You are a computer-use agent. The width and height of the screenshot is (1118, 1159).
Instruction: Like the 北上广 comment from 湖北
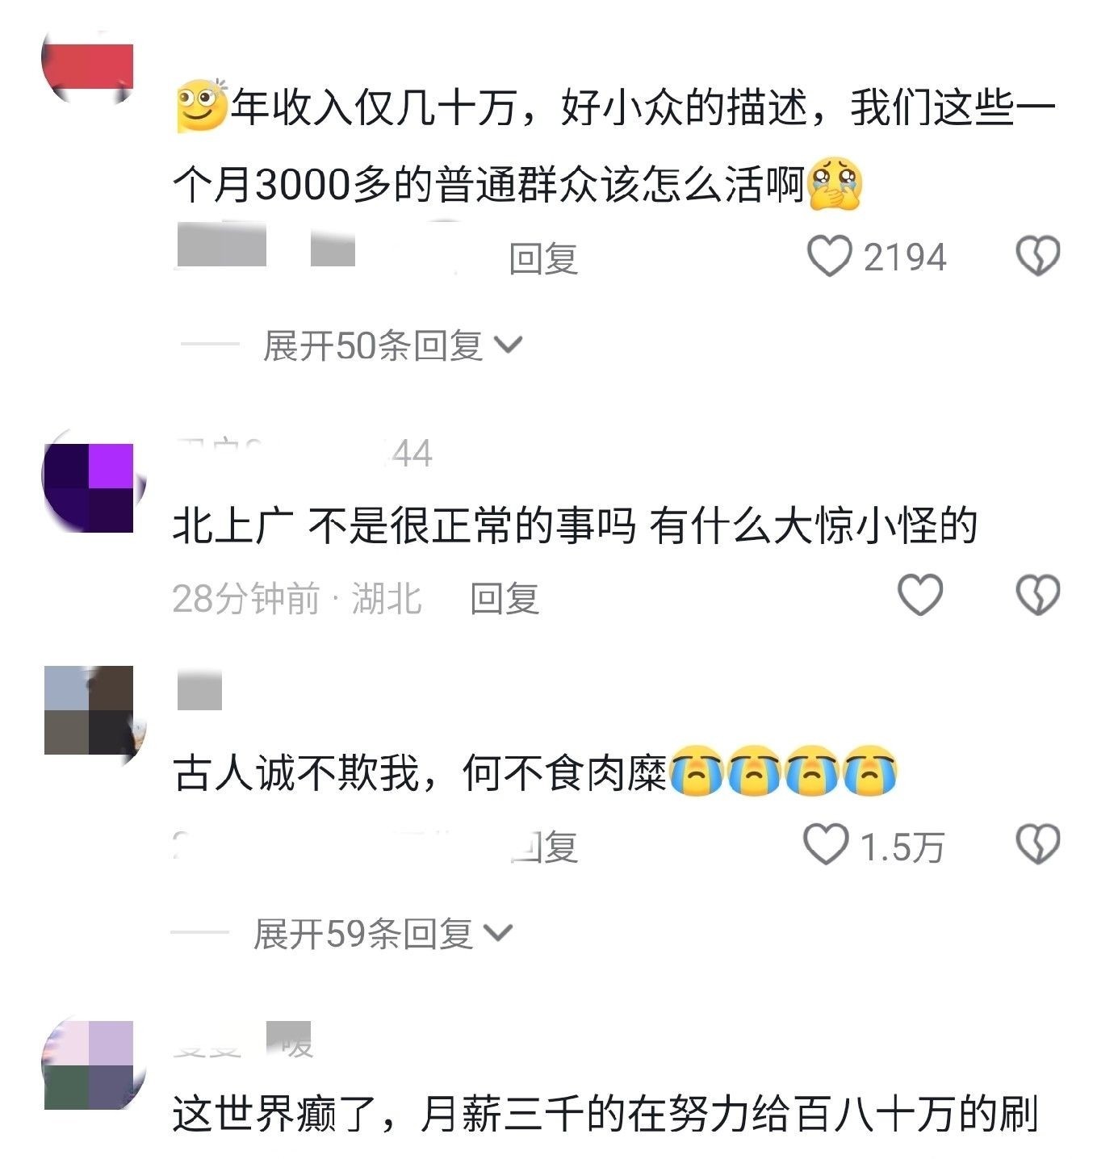(x=921, y=596)
